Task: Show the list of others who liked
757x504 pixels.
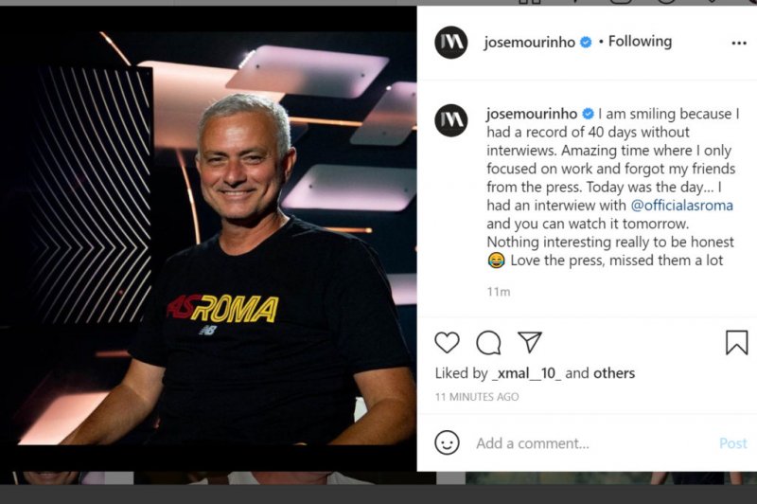Action: pyautogui.click(x=613, y=373)
